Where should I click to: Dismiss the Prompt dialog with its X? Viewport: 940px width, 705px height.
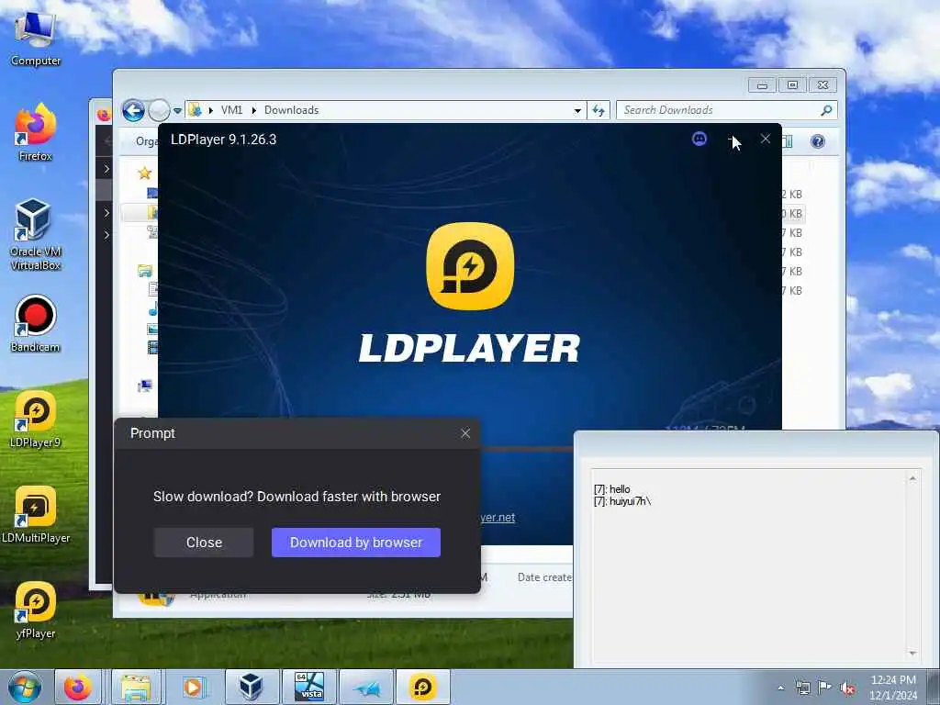tap(465, 433)
